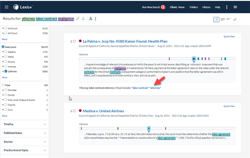The width and height of the screenshot is (250, 158).
Task: Open search options three-dot menu
Action: click(x=95, y=19)
